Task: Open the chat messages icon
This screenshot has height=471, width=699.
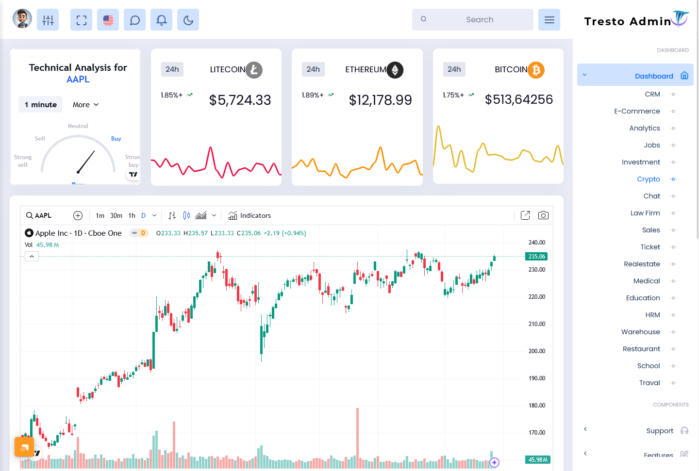Action: (134, 20)
